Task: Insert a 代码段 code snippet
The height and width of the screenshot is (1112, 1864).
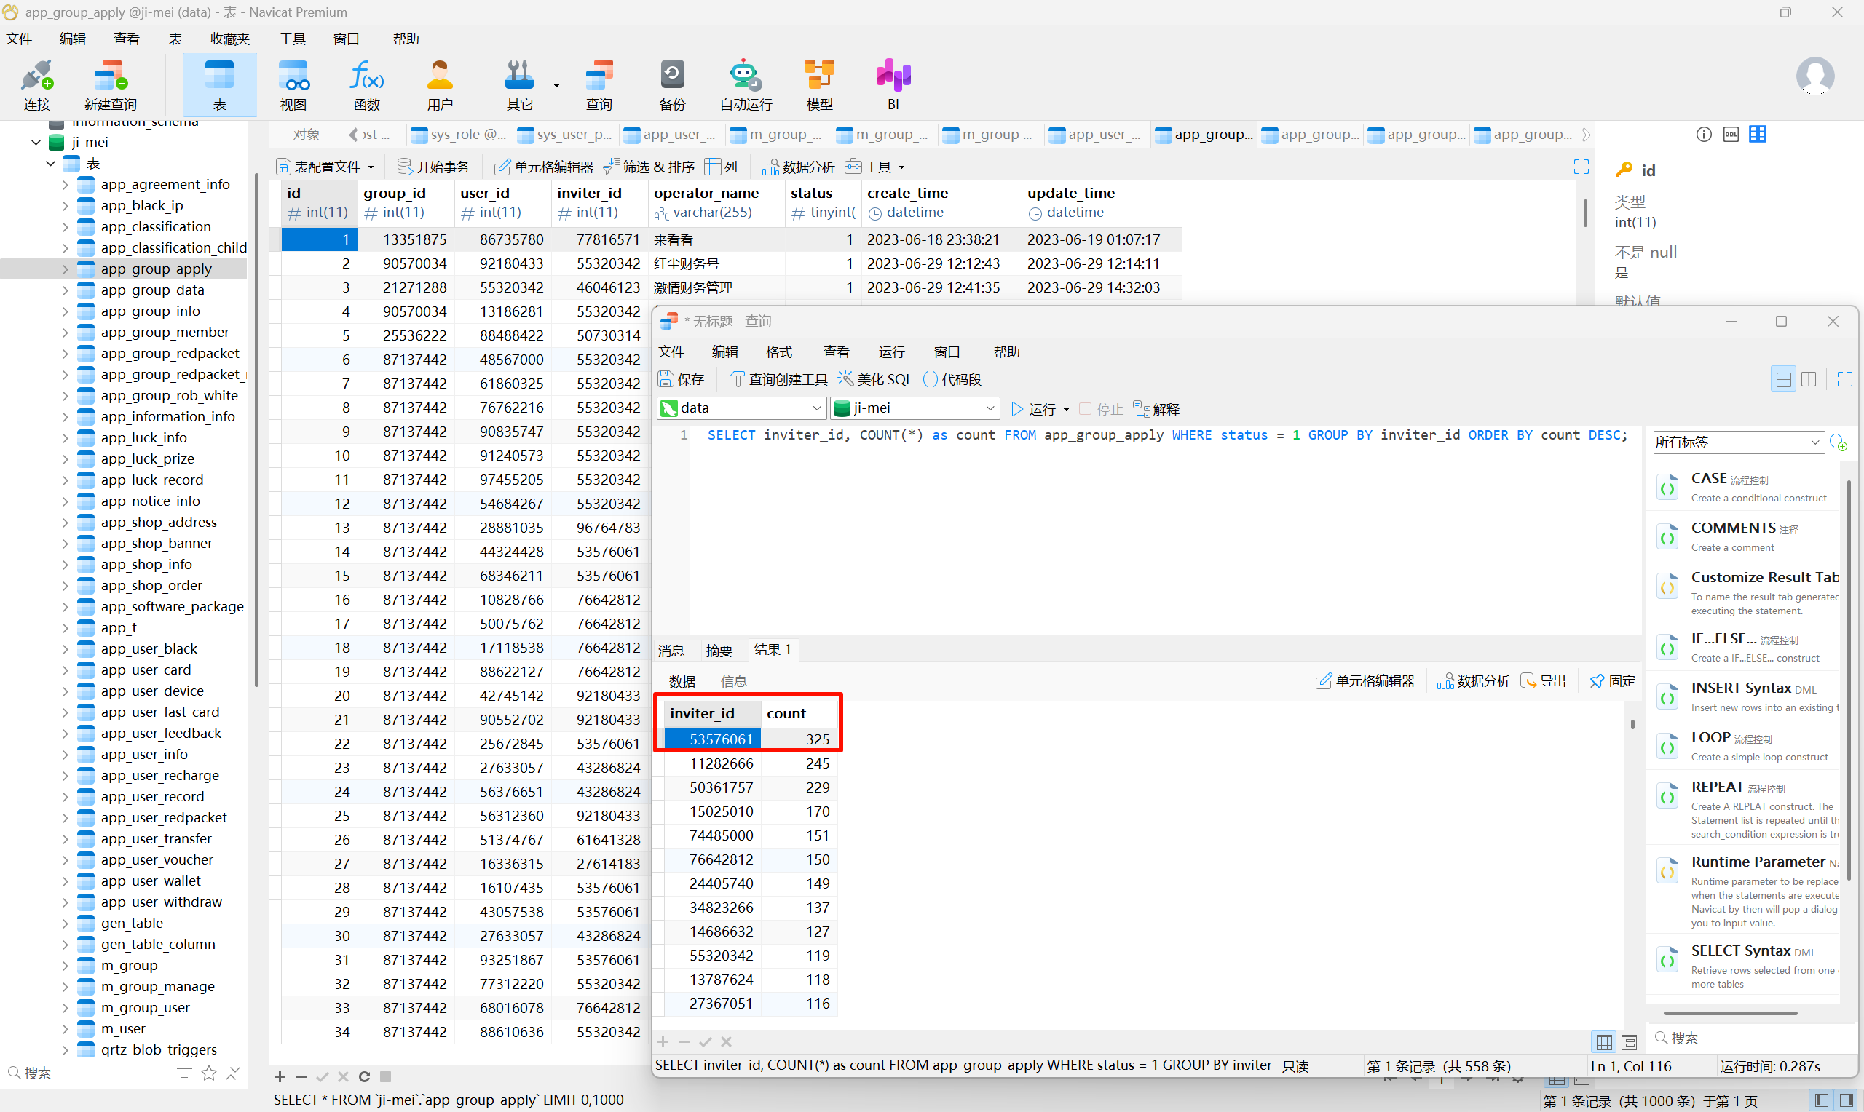Action: coord(952,379)
